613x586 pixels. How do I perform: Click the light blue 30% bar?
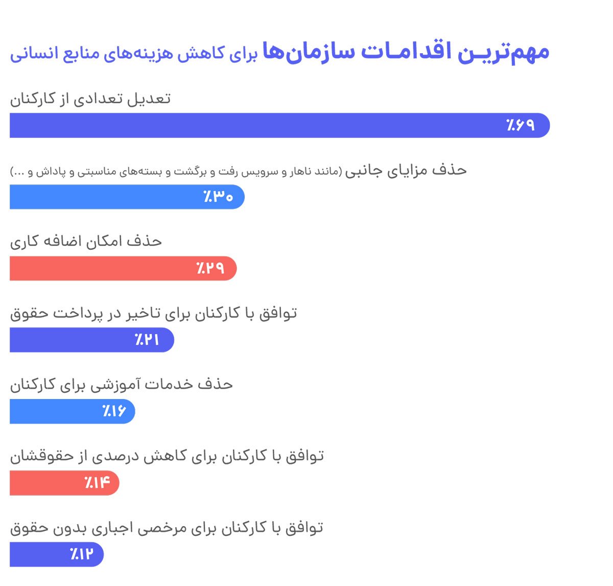point(127,197)
